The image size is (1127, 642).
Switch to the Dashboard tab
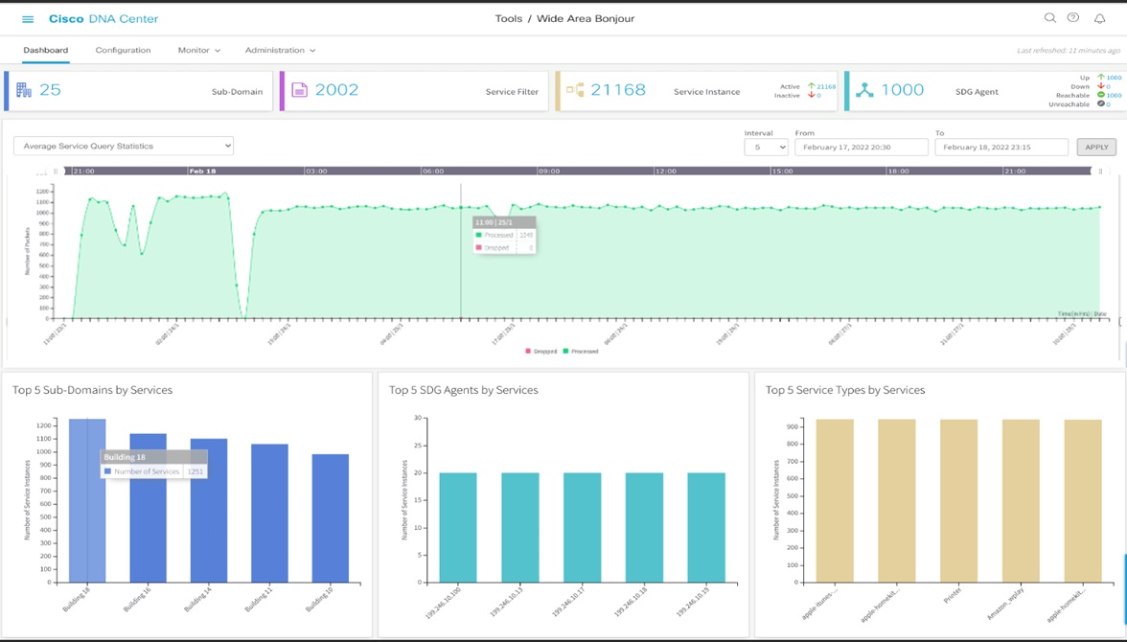point(46,50)
